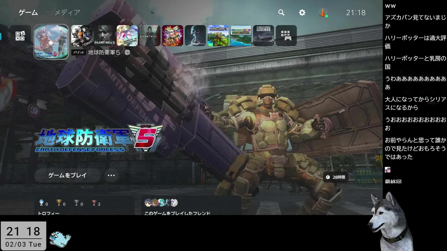Image resolution: width=447 pixels, height=251 pixels.
Task: Select the black-and-white anime character game tile
Action: tap(82, 36)
